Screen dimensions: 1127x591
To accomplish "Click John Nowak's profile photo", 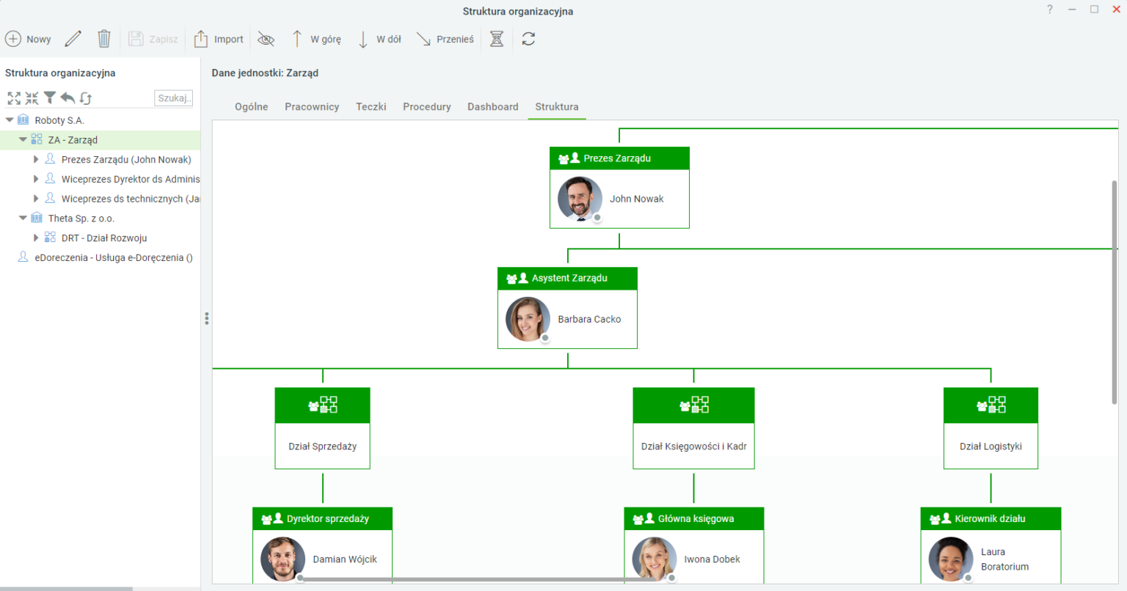I will click(580, 199).
